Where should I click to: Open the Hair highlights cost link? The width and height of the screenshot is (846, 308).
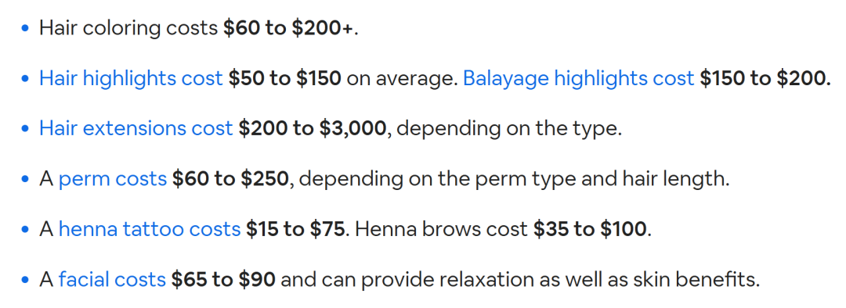[x=131, y=79]
